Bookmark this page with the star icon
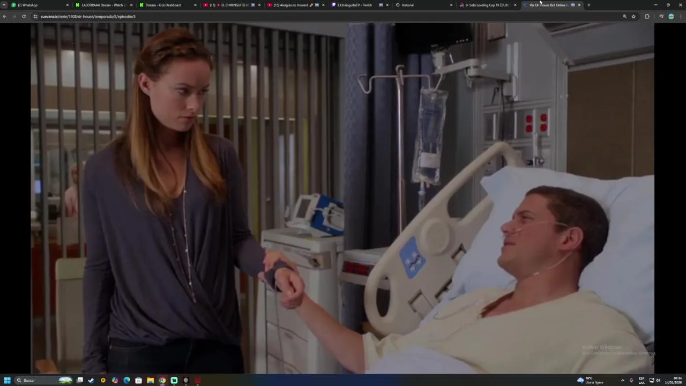 633,17
